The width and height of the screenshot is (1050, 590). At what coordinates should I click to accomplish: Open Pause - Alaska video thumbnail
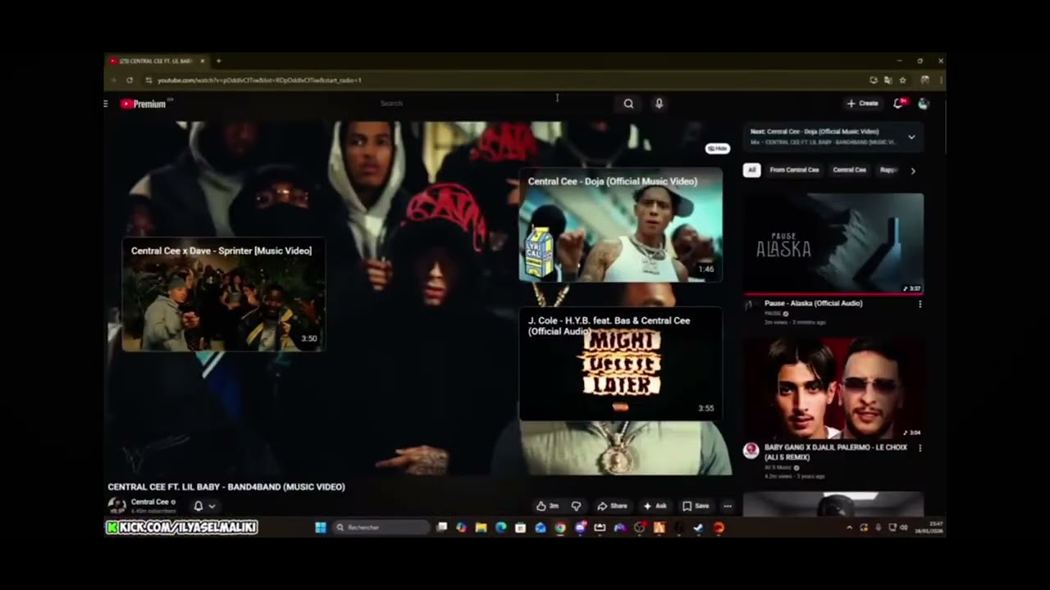pyautogui.click(x=833, y=243)
